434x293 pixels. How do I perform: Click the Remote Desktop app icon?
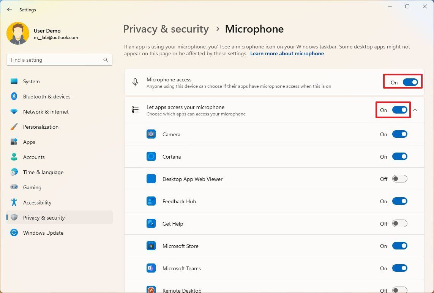(151, 290)
